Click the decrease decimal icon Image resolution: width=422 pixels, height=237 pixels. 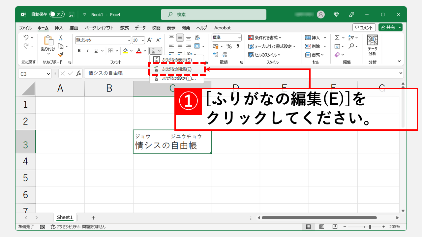[x=225, y=55]
